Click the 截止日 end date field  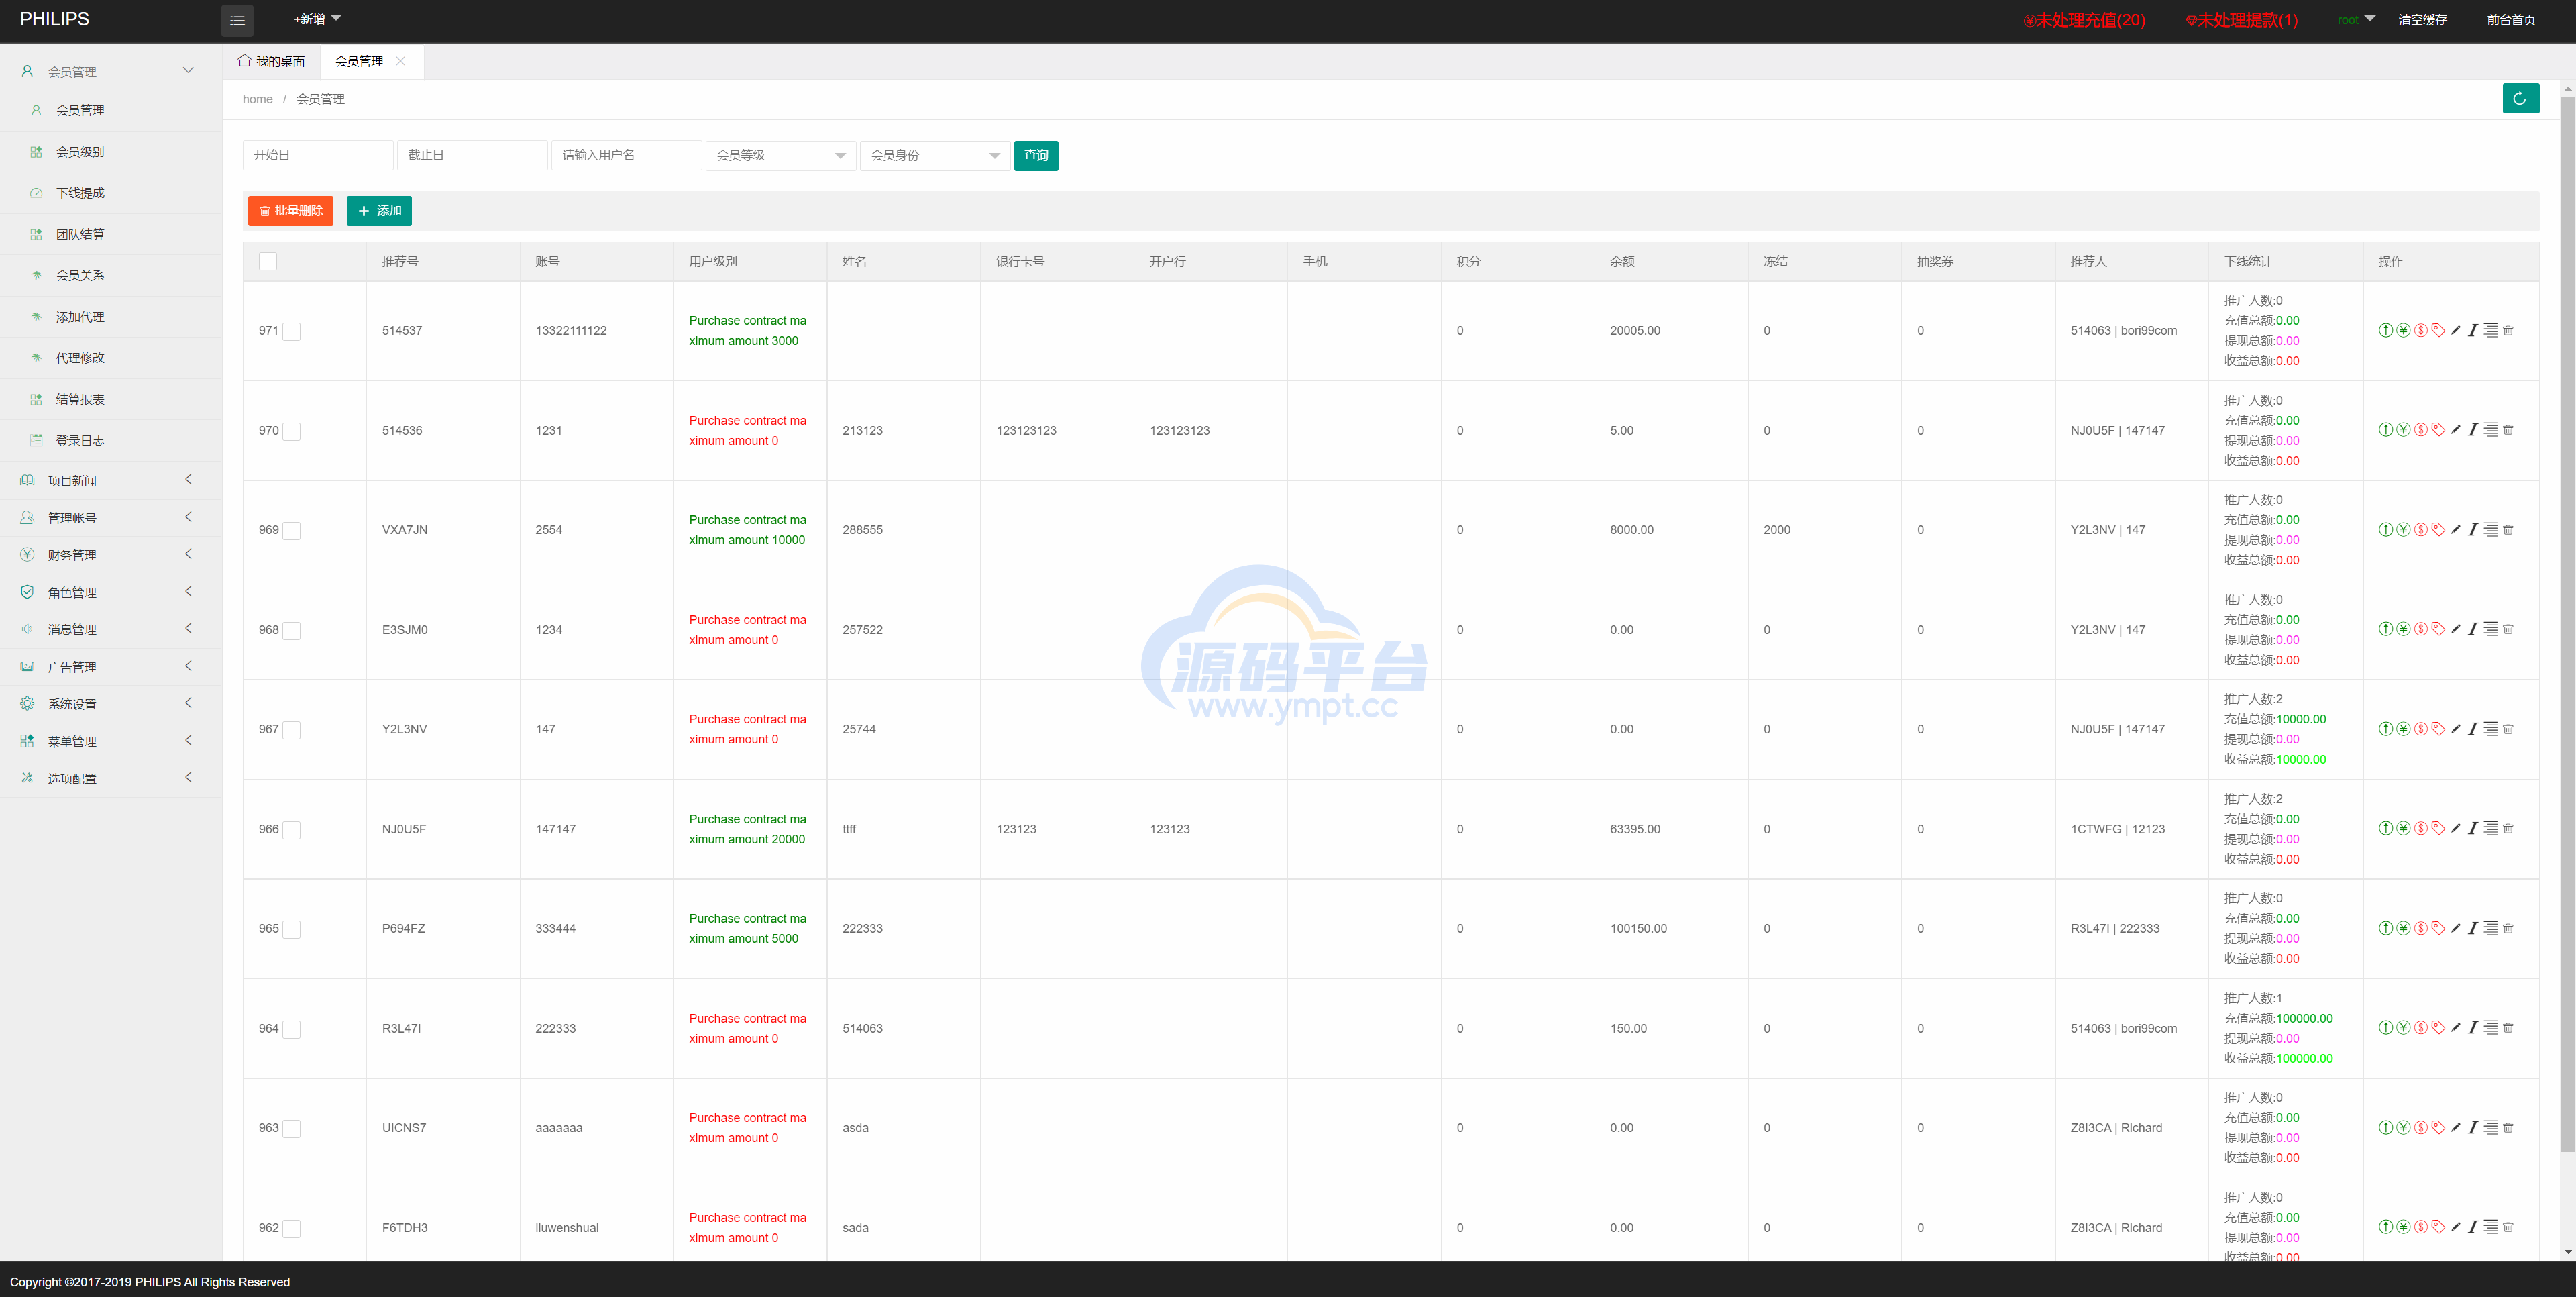click(472, 155)
